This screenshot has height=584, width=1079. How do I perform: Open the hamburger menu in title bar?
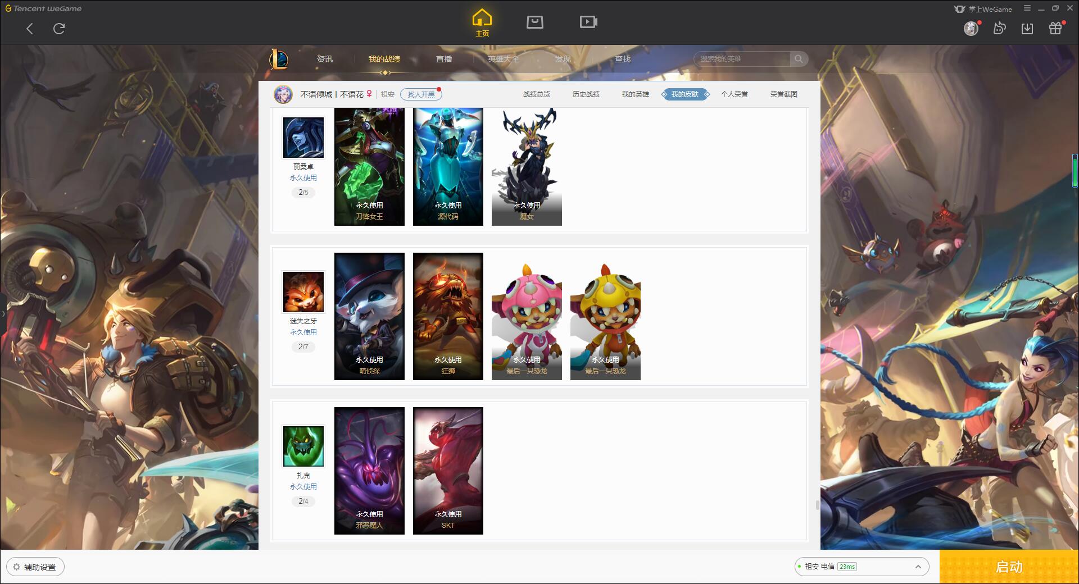click(1027, 8)
